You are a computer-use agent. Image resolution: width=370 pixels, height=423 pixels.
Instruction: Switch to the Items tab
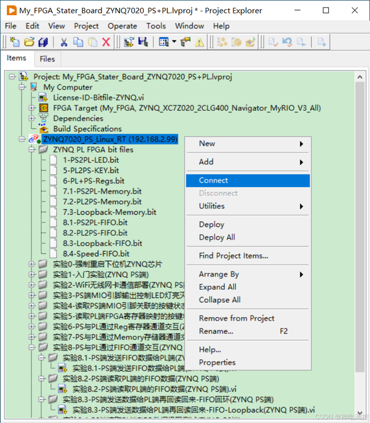point(16,58)
